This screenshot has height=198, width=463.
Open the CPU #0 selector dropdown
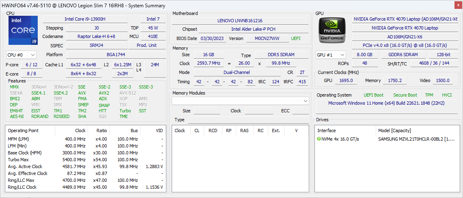point(21,55)
